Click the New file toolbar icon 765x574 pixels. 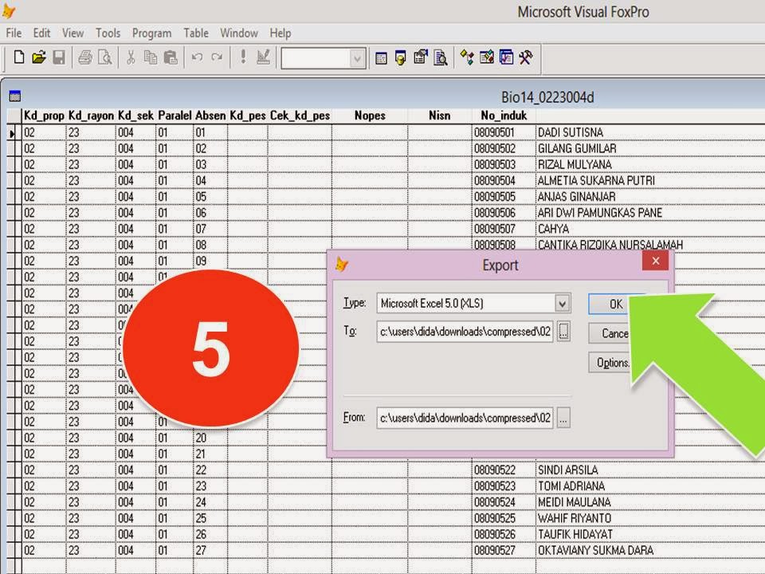click(x=18, y=57)
